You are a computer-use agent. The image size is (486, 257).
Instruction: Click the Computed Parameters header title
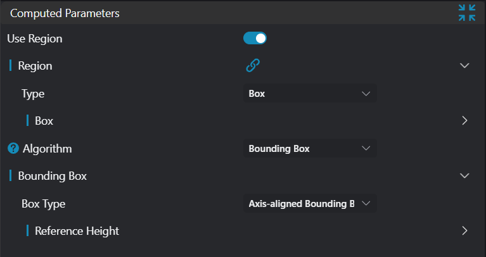click(x=65, y=13)
